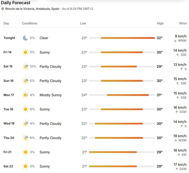Select the sun icon for Tue 18
Image resolution: width=189 pixels, height=173 pixels.
click(x=25, y=109)
